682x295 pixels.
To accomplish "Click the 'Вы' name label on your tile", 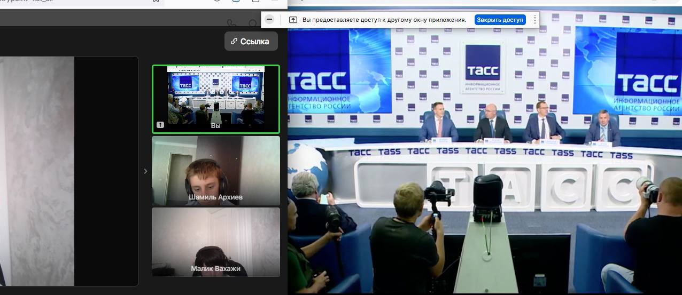I will 215,125.
